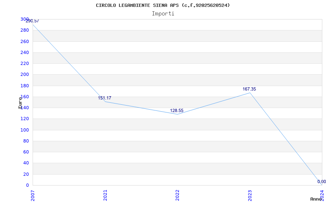
Task: Click the 100 value on y-axis
Action: [24, 130]
